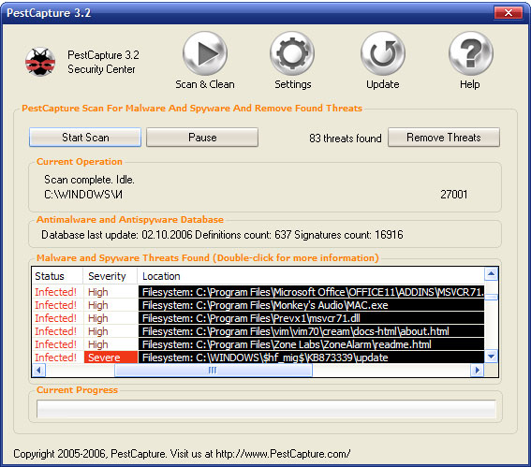
Task: Click Remove Threats button
Action: [x=444, y=138]
